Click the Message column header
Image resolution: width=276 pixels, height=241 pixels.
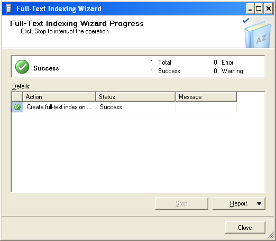pyautogui.click(x=206, y=97)
